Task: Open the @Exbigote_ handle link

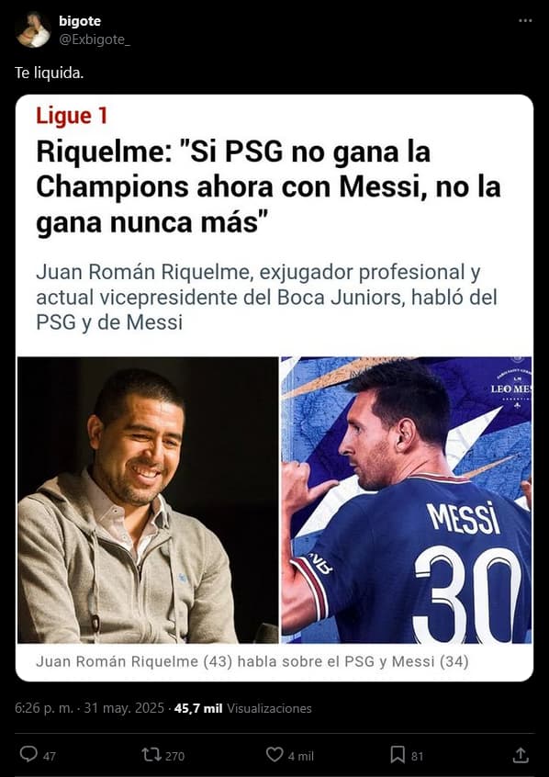Action: (95, 39)
